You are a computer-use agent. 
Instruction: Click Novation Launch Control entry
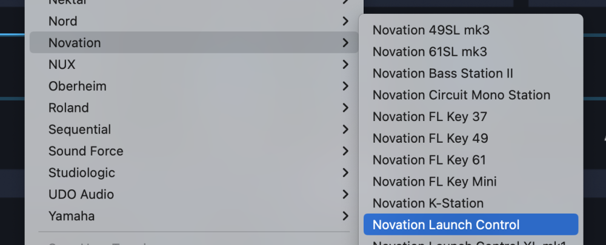tap(446, 225)
